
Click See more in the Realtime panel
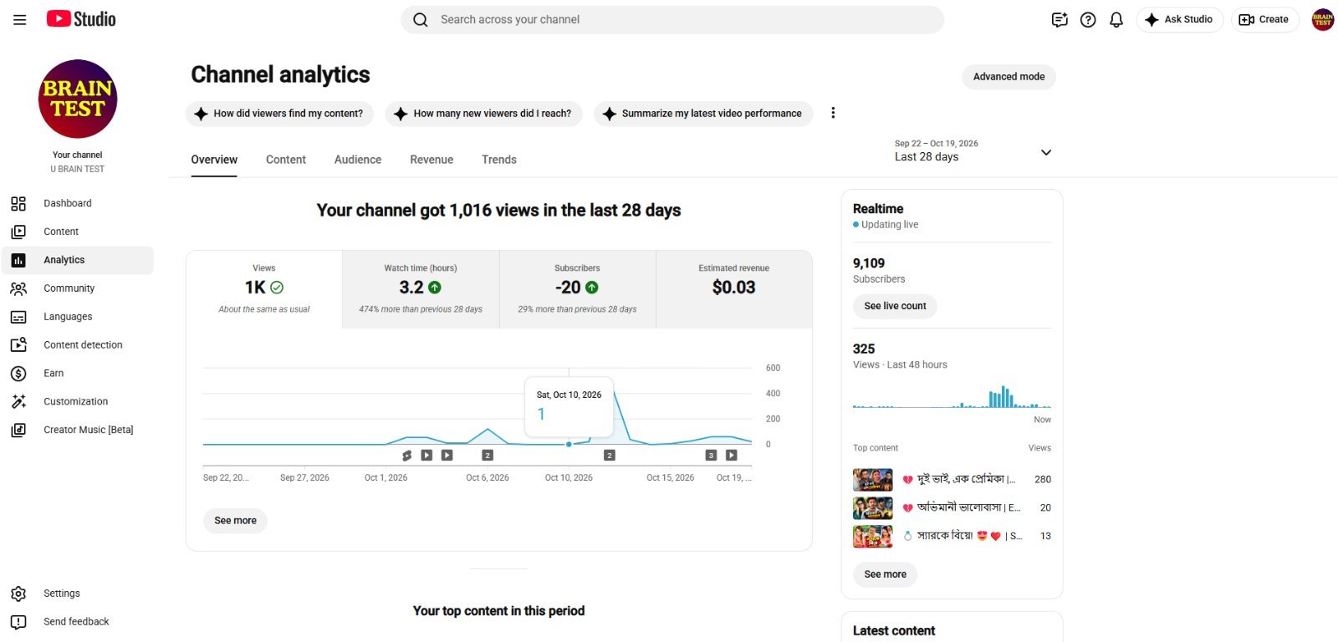click(x=885, y=574)
